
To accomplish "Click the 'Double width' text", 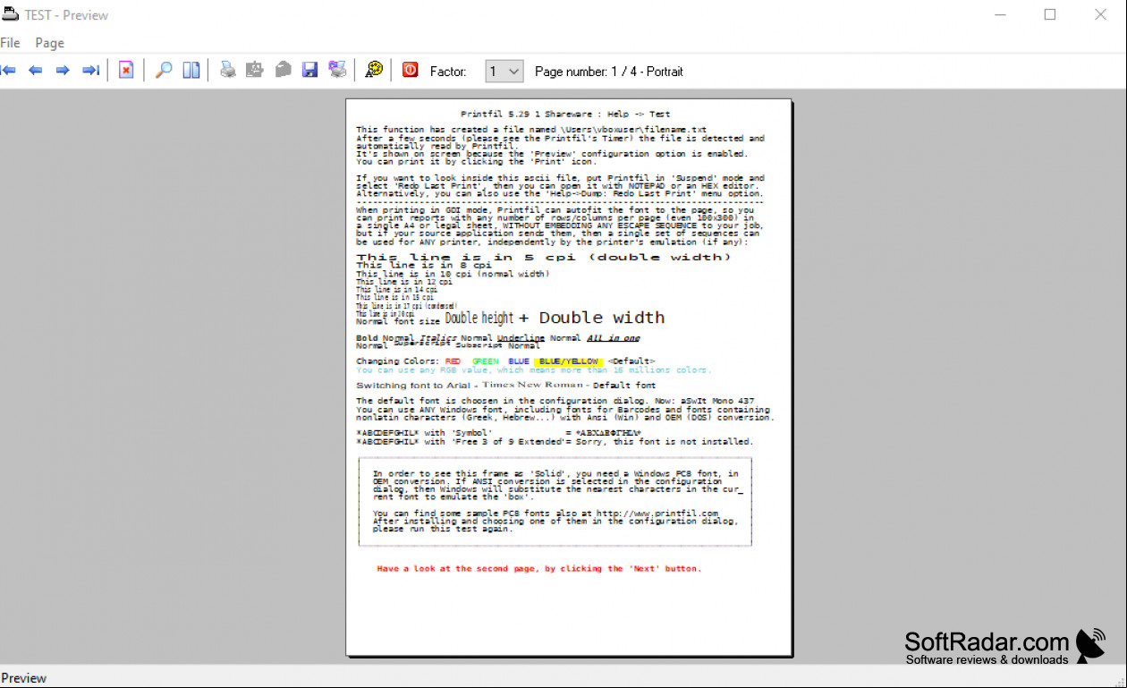I will coord(602,318).
